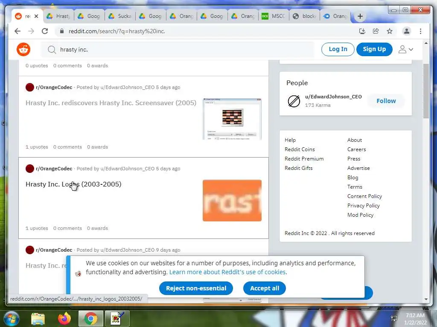Screen dimensions: 437x327
Task: Click the scrollbar down arrow
Action: [426, 299]
